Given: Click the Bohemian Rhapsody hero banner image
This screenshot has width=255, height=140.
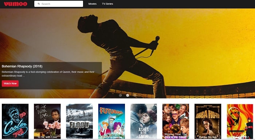Looking at the screenshot, I should click(162, 49).
